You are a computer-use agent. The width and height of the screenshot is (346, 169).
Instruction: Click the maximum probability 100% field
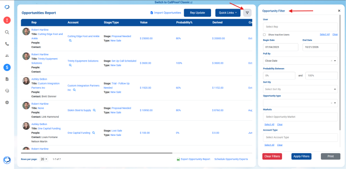pos(321,75)
